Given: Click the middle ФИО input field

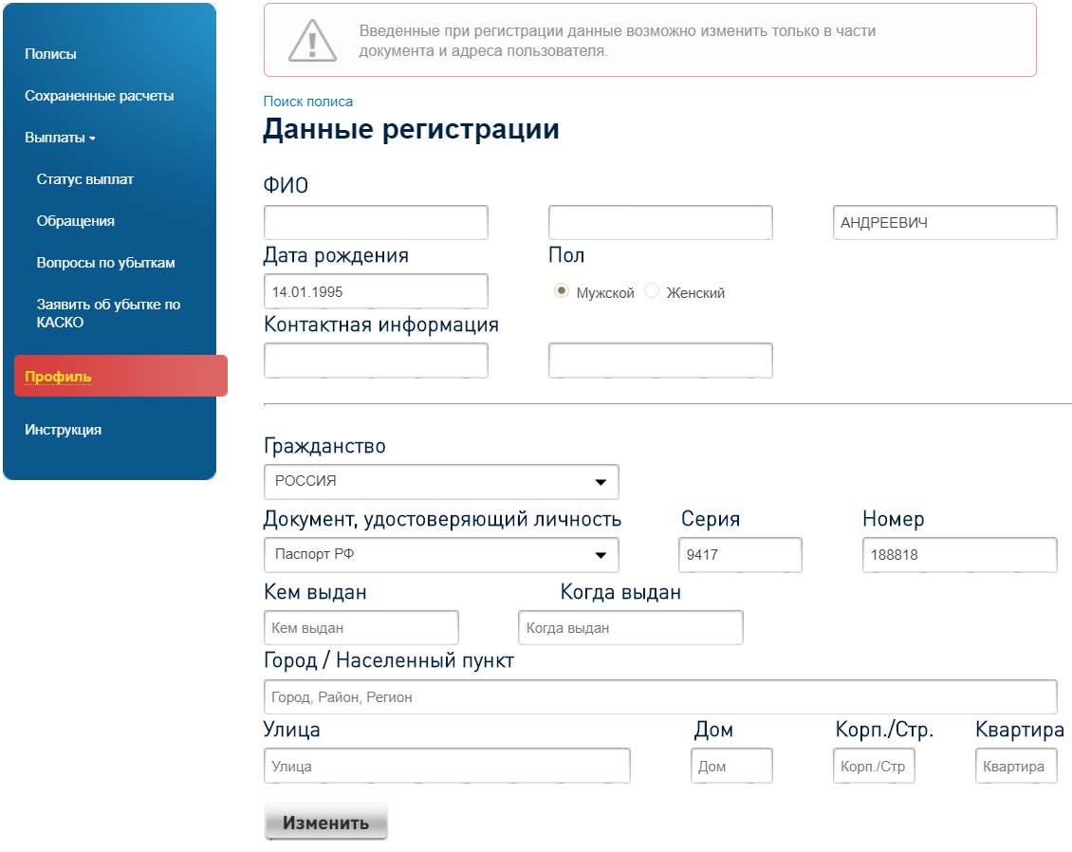Looking at the screenshot, I should 660,223.
